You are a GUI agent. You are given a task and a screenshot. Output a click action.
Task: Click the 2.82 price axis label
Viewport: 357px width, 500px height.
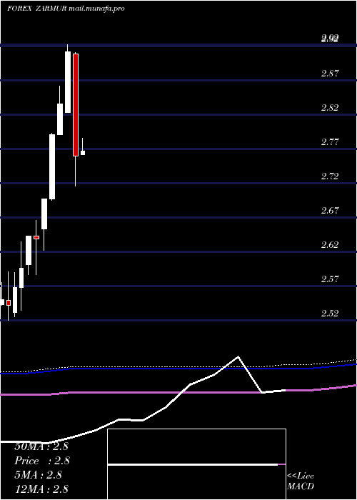(x=330, y=107)
